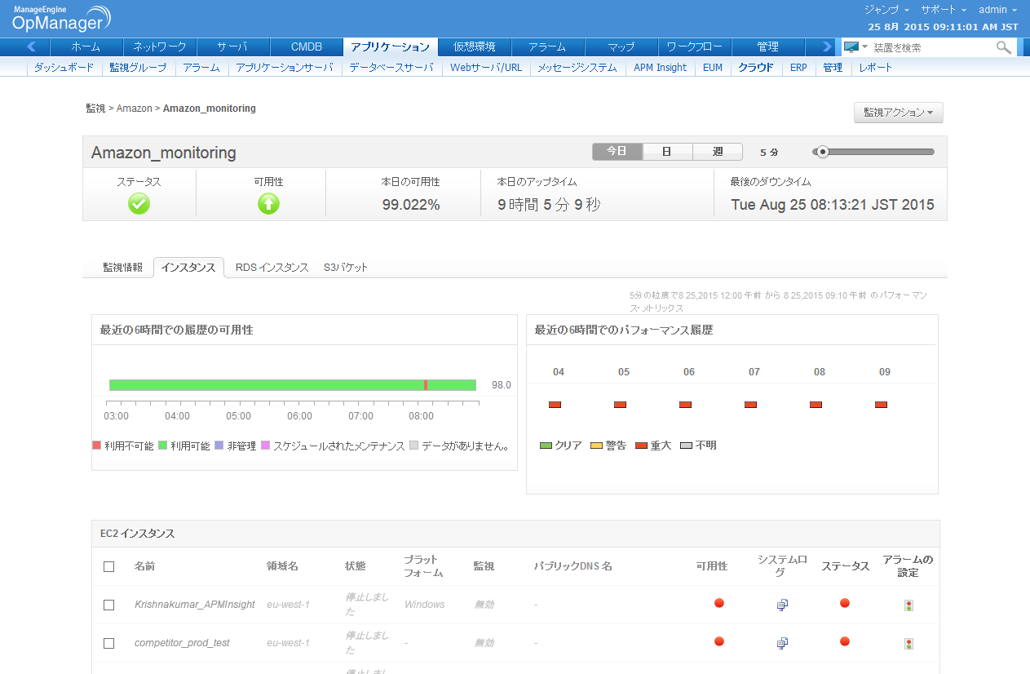
Task: Expand the admin user menu
Action: tap(997, 10)
